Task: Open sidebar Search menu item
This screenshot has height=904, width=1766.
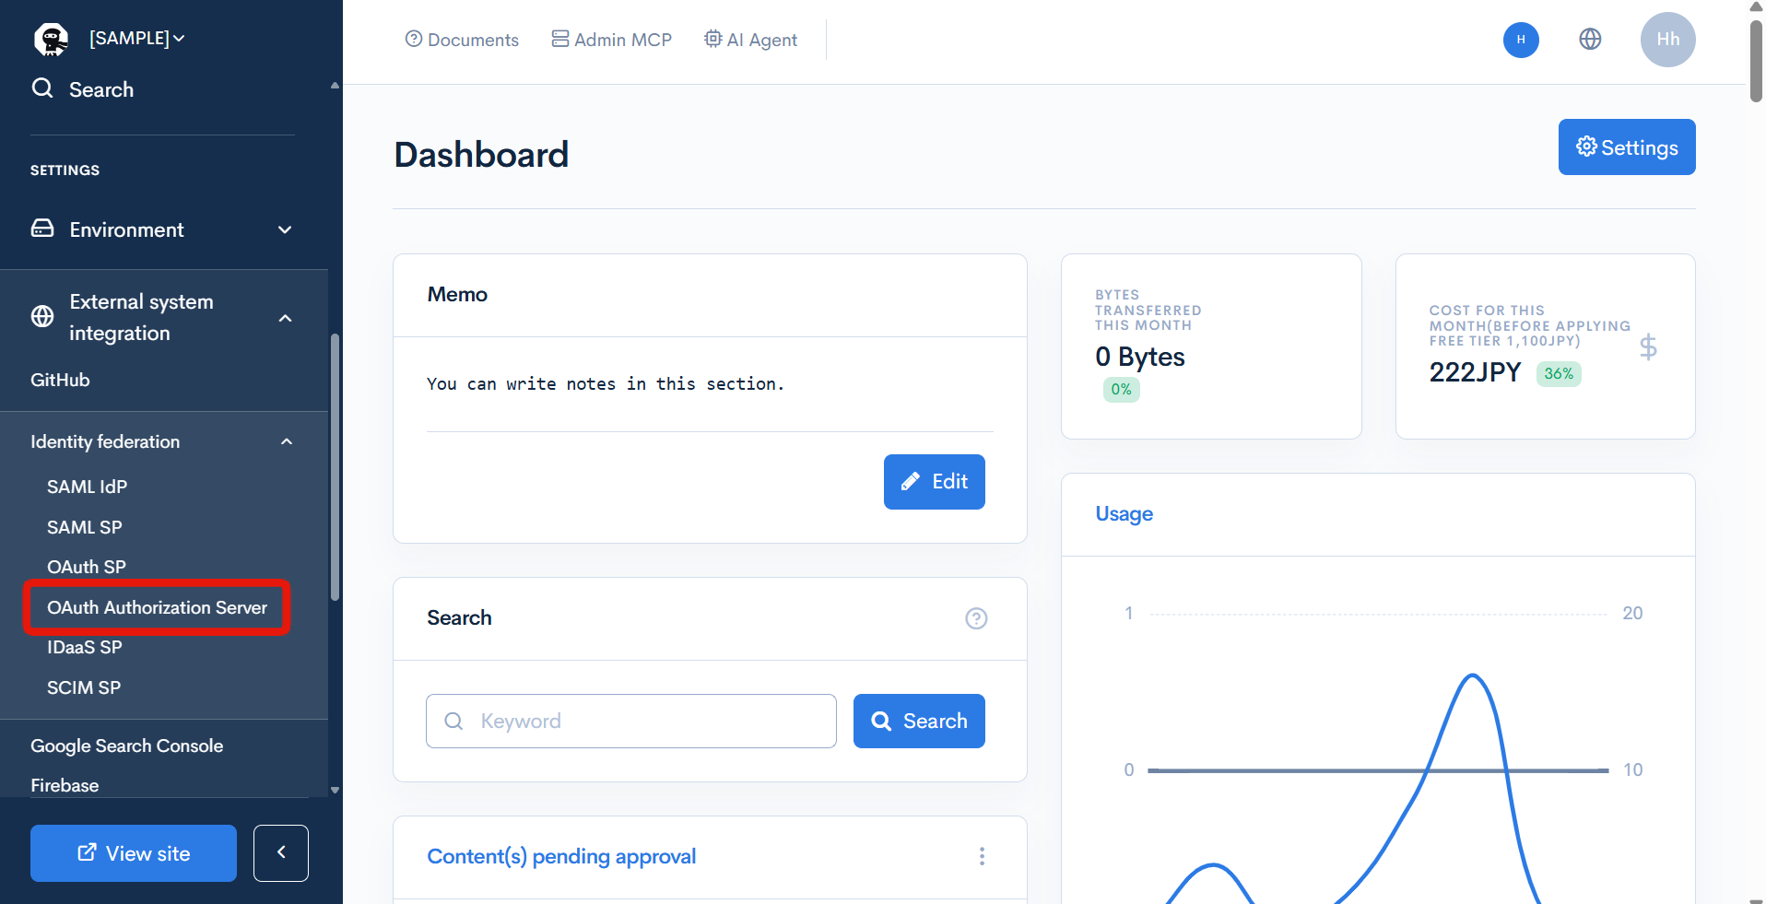Action: tap(101, 89)
